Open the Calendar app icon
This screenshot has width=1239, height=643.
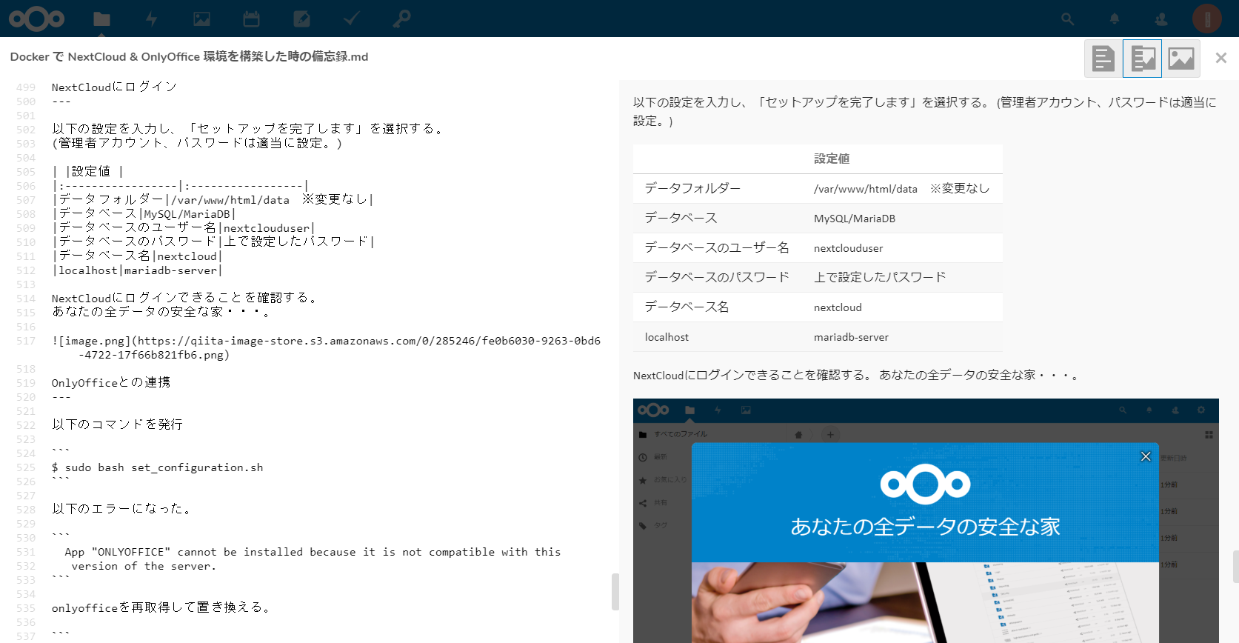pos(252,19)
